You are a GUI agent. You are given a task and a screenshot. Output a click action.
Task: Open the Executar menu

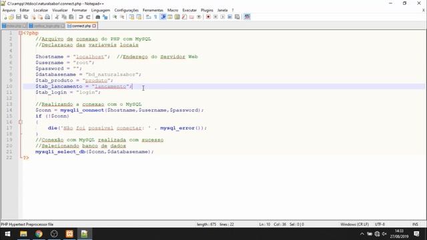coord(189,10)
